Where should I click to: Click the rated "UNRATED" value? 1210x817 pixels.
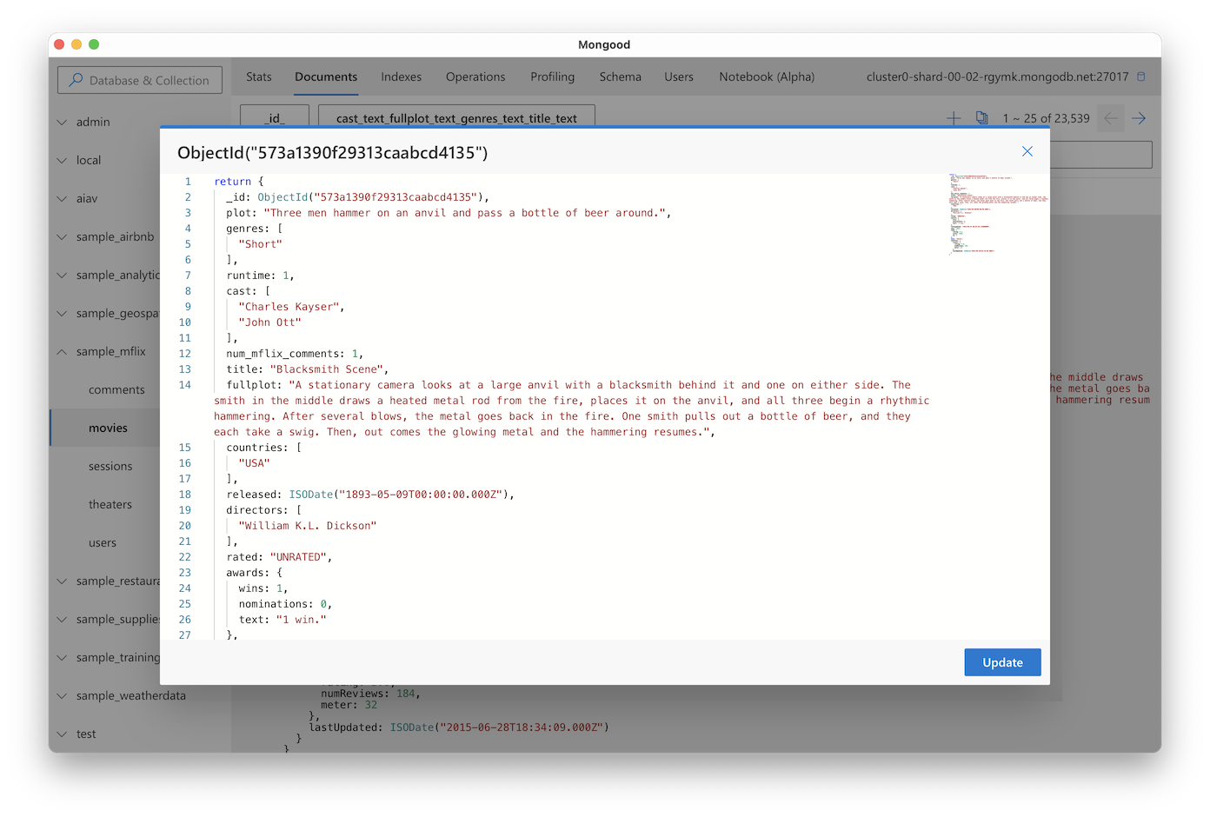pos(298,557)
